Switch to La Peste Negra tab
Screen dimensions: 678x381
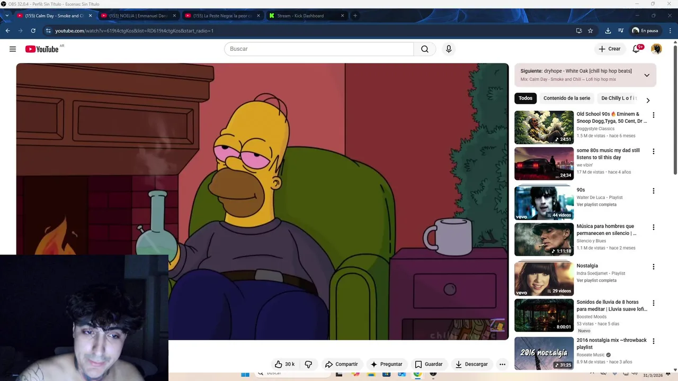click(x=221, y=16)
